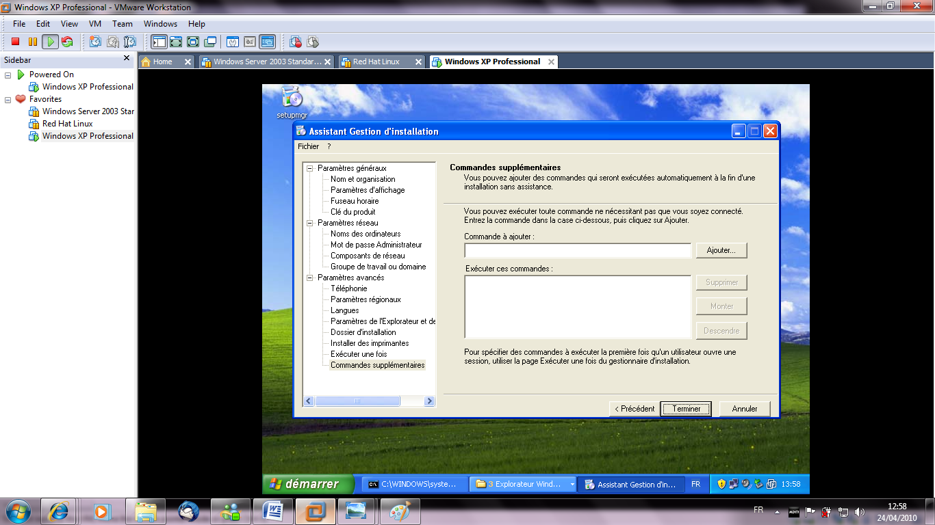
Task: Click the red Power Off toolbar button
Action: (x=15, y=42)
